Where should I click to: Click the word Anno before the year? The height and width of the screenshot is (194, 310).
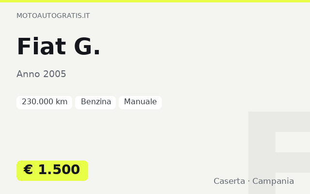(x=28, y=74)
